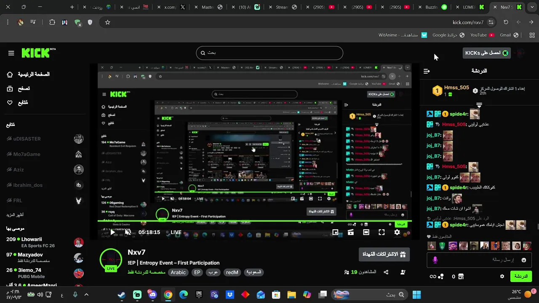
Task: Click the get KICKs button
Action: [486, 53]
